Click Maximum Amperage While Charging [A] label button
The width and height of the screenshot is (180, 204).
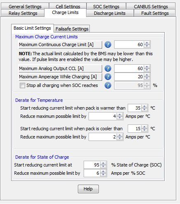60,77
